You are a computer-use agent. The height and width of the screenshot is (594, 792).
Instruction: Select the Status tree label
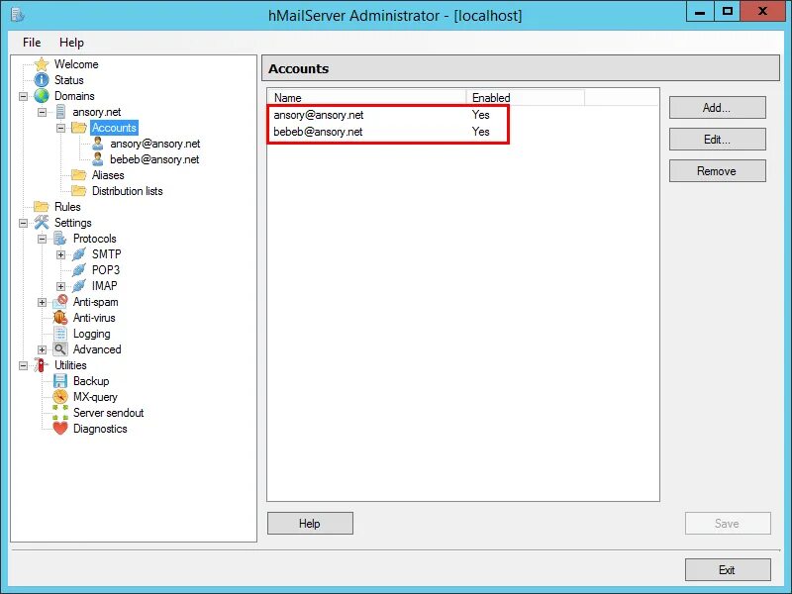[x=69, y=80]
